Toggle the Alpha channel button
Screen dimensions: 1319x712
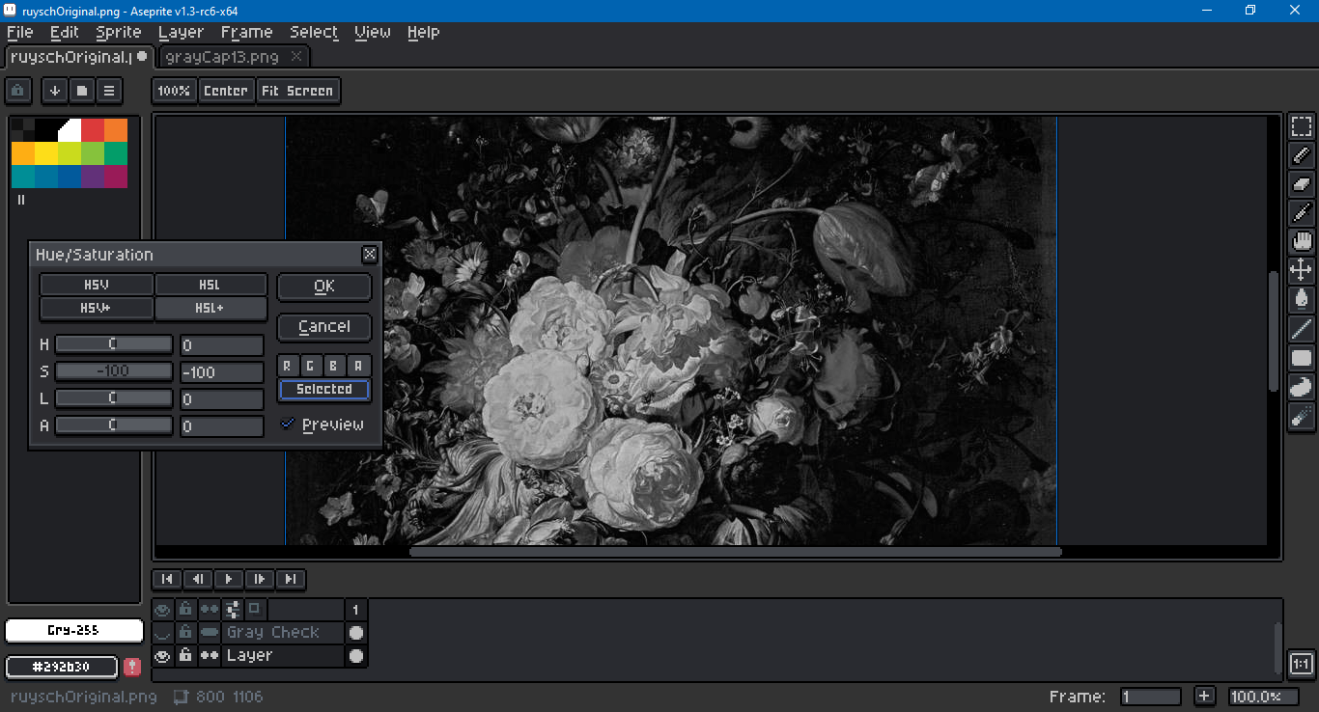358,365
